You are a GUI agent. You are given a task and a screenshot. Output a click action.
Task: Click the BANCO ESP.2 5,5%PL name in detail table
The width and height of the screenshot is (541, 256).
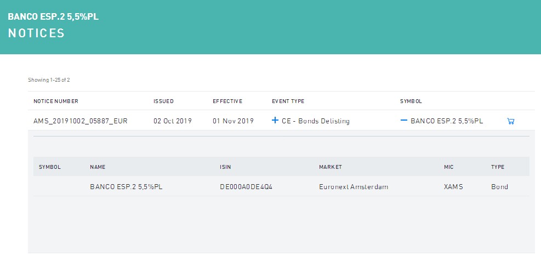pos(126,187)
